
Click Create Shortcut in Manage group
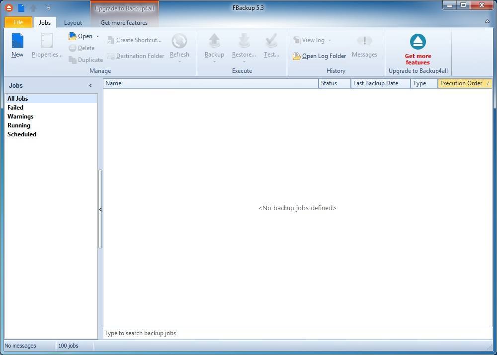point(134,40)
